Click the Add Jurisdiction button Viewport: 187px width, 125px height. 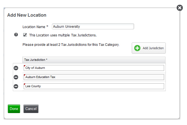[148, 48]
